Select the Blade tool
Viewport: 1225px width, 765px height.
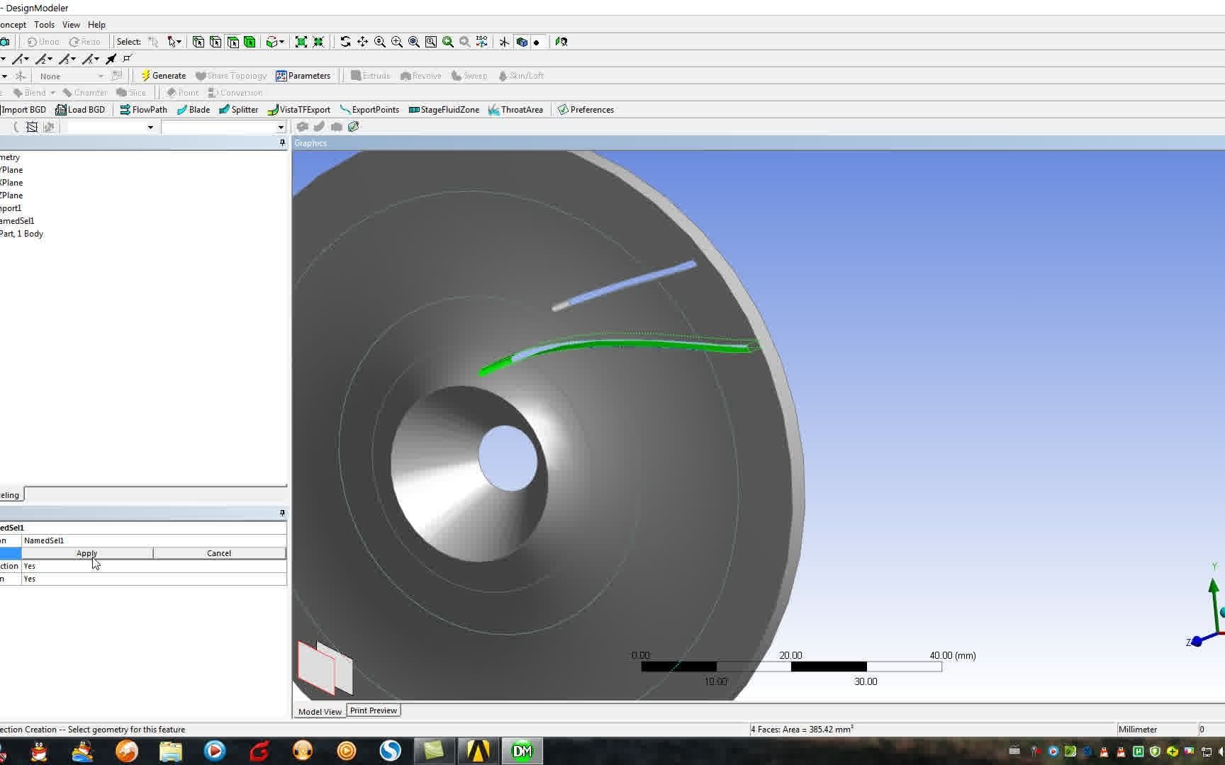[x=194, y=109]
